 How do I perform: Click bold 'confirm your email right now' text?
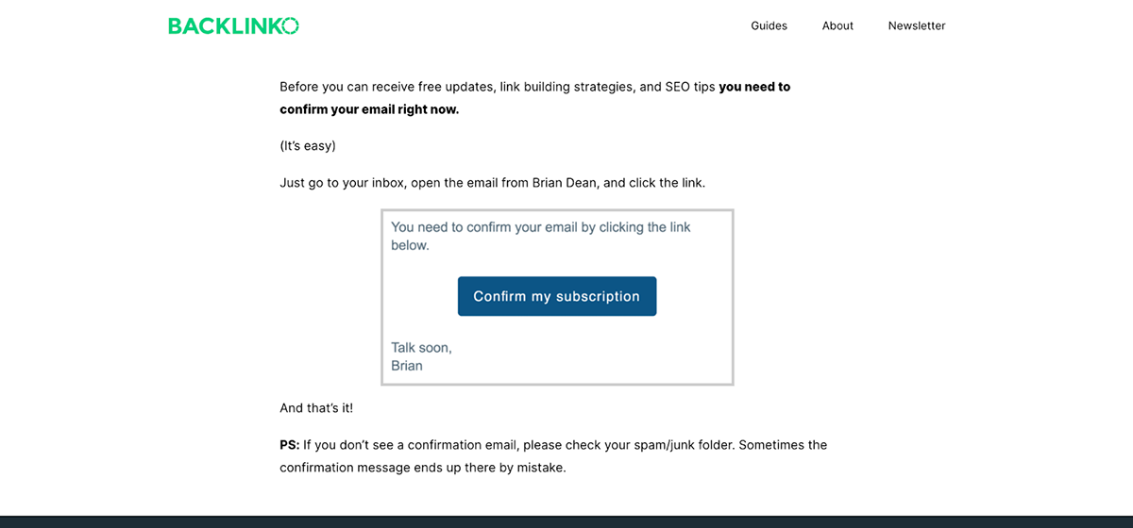369,109
